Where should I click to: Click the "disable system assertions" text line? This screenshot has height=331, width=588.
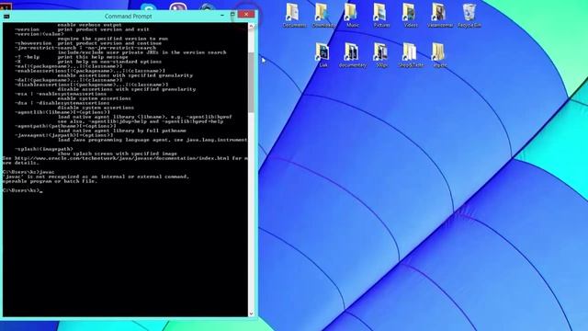tap(96, 108)
